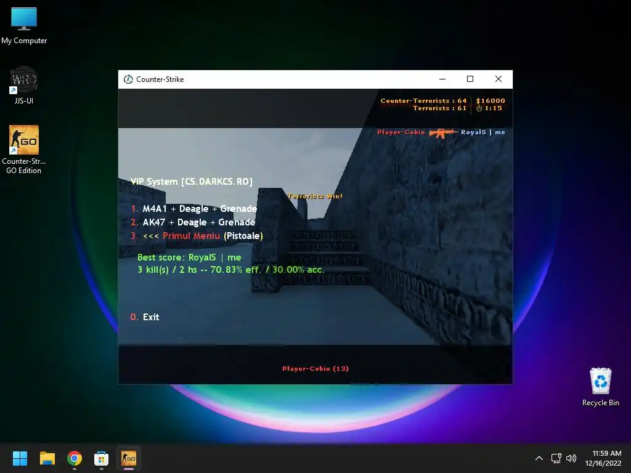Click the Best score: RoyalS | me line
The height and width of the screenshot is (473, 631).
pos(189,257)
